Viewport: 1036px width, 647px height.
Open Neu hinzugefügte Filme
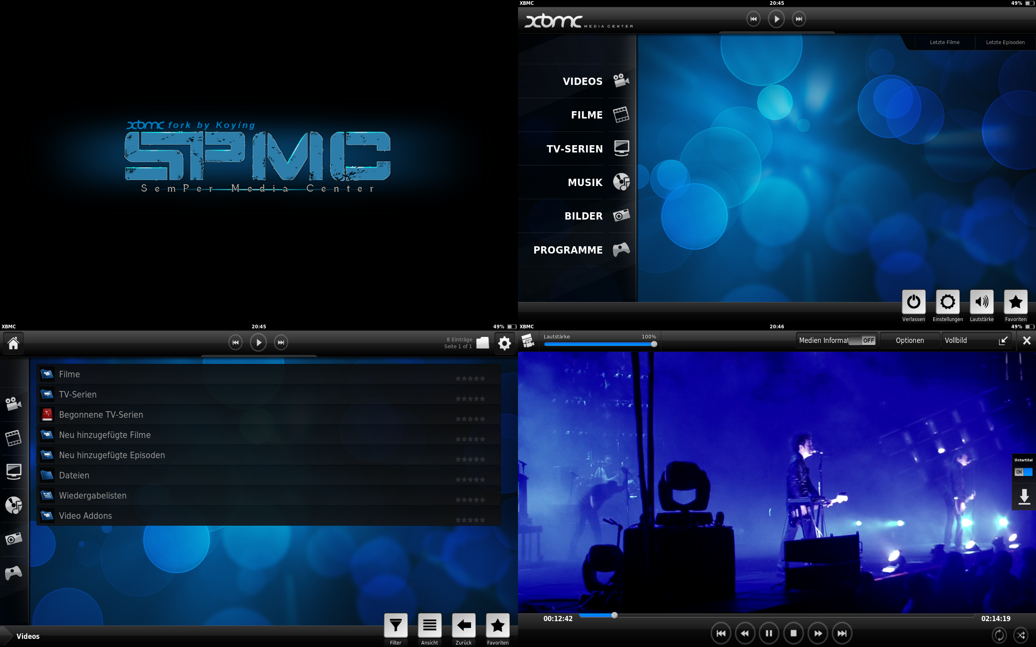click(x=269, y=435)
